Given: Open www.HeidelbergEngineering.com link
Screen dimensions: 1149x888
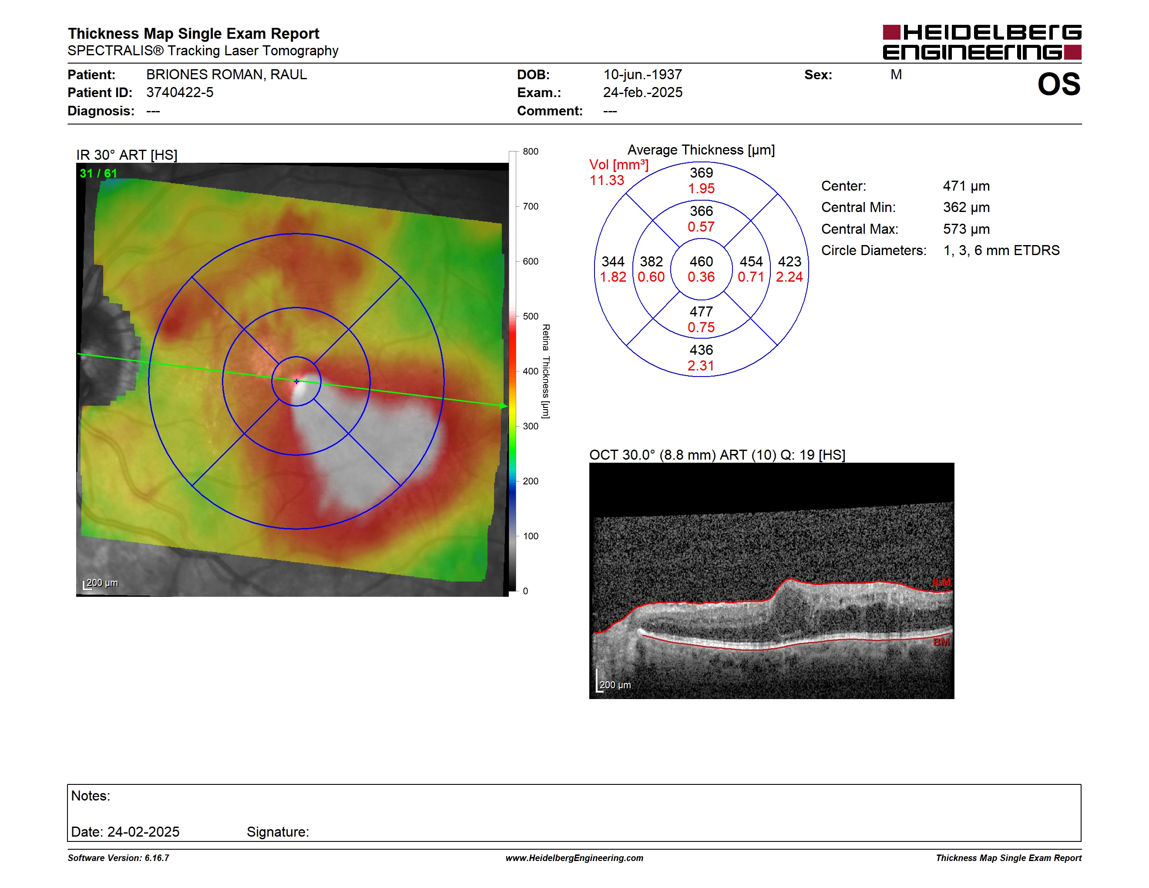Looking at the screenshot, I should (x=574, y=858).
